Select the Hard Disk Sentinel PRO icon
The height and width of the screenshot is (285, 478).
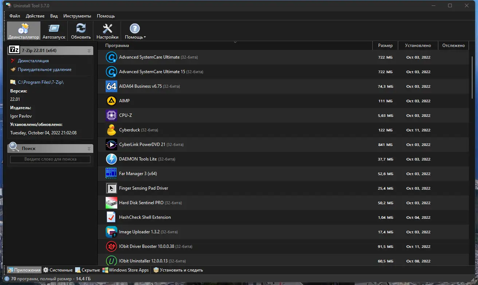pyautogui.click(x=111, y=203)
